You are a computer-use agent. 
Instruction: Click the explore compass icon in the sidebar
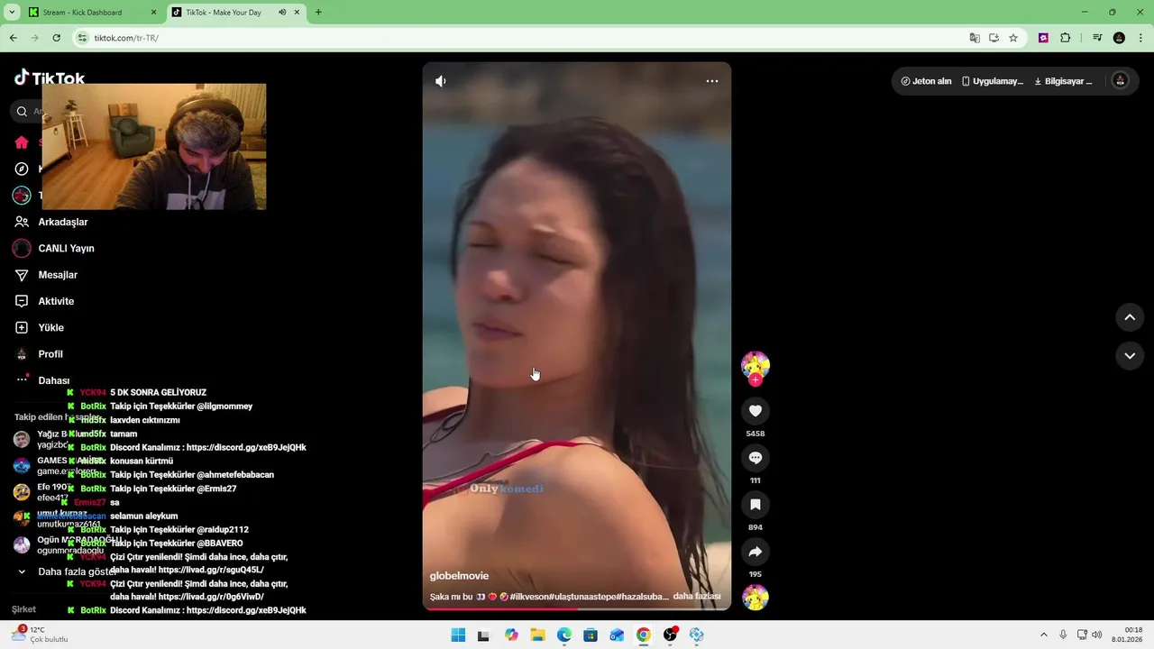(x=22, y=169)
